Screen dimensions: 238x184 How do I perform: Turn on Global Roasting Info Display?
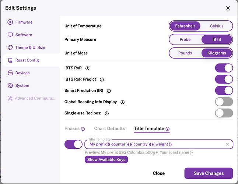coord(224,102)
